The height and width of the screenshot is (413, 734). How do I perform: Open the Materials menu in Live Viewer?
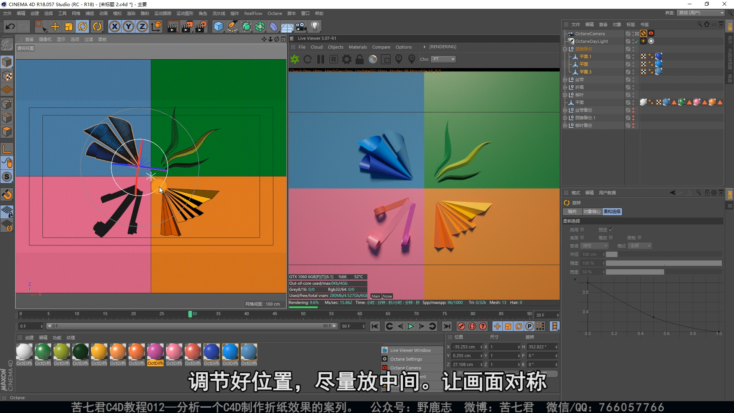[357, 47]
